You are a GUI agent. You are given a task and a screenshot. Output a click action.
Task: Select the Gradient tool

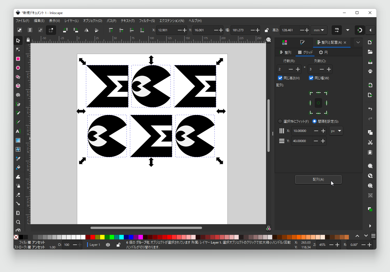point(18,140)
